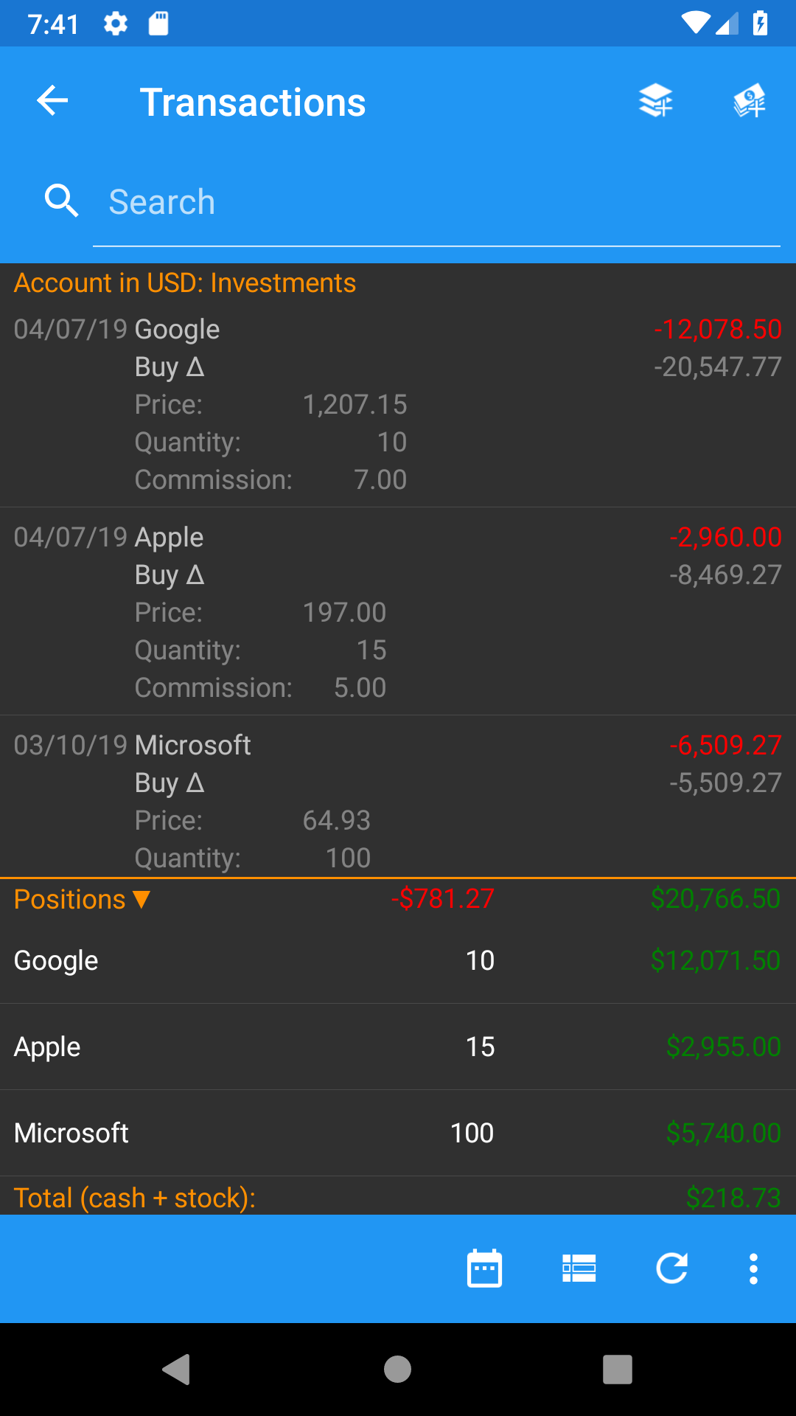The height and width of the screenshot is (1416, 796).
Task: Focus the Search input field
Action: tap(436, 202)
